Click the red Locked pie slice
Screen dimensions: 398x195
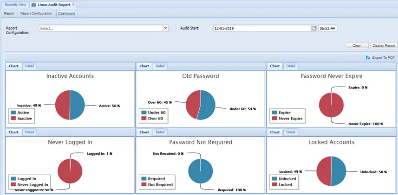pos(324,171)
